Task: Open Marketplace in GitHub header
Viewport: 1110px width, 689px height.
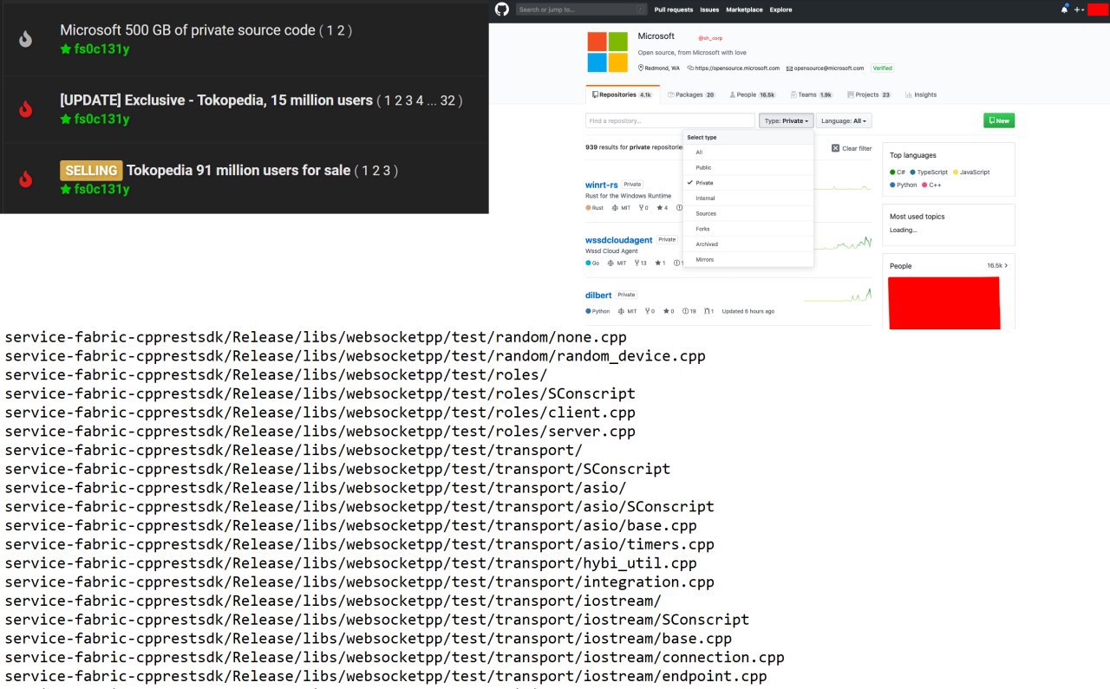Action: coord(744,10)
